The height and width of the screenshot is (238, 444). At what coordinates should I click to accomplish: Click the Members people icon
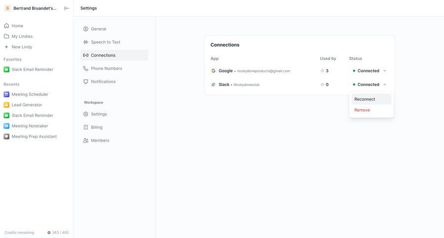(85, 140)
